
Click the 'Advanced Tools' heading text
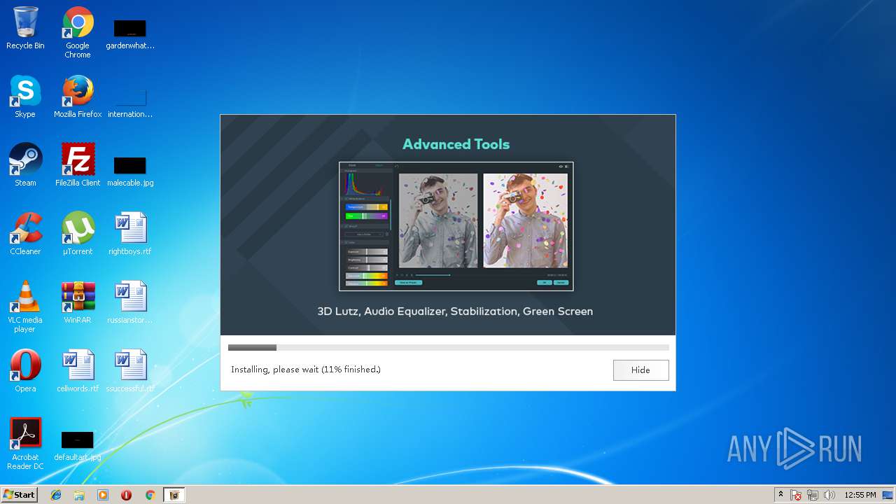[456, 144]
